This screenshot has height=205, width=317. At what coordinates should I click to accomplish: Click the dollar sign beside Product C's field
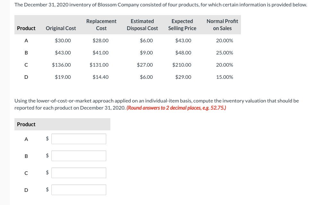point(47,173)
